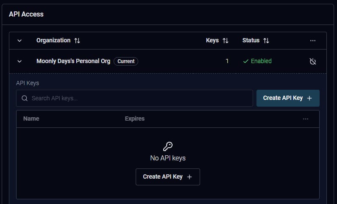Open API keys table ellipsis options
This screenshot has width=337, height=204.
tap(305, 119)
